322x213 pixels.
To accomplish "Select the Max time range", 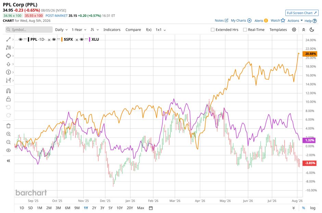I will (140, 208).
